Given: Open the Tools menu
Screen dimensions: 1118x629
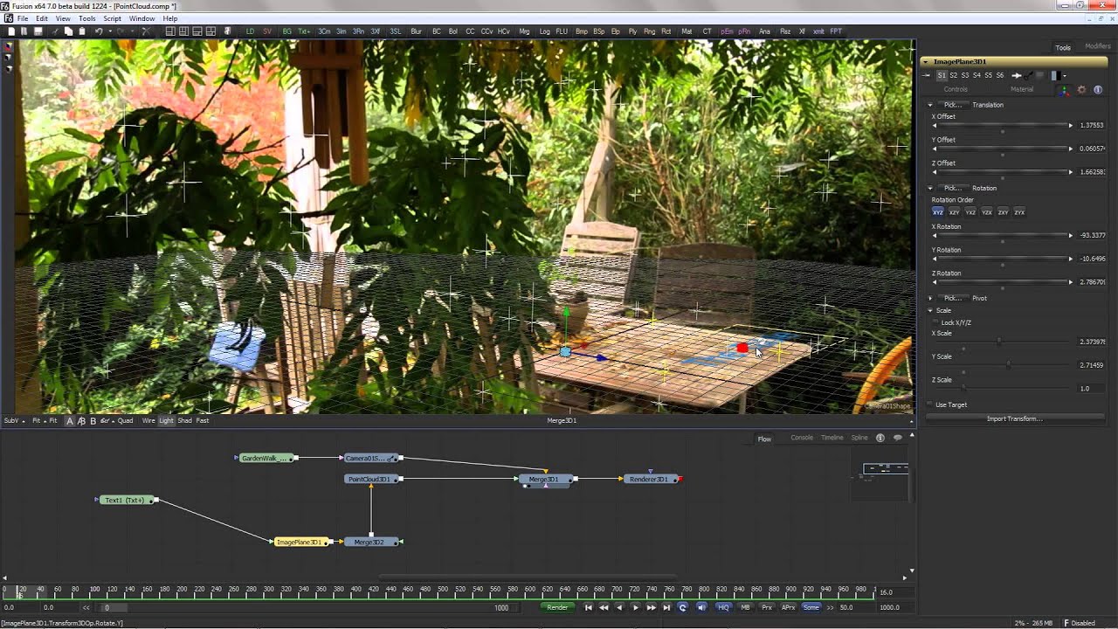Looking at the screenshot, I should click(87, 18).
